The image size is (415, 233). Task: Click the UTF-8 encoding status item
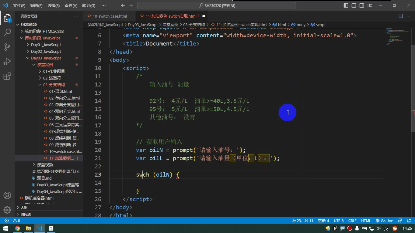click(x=339, y=221)
